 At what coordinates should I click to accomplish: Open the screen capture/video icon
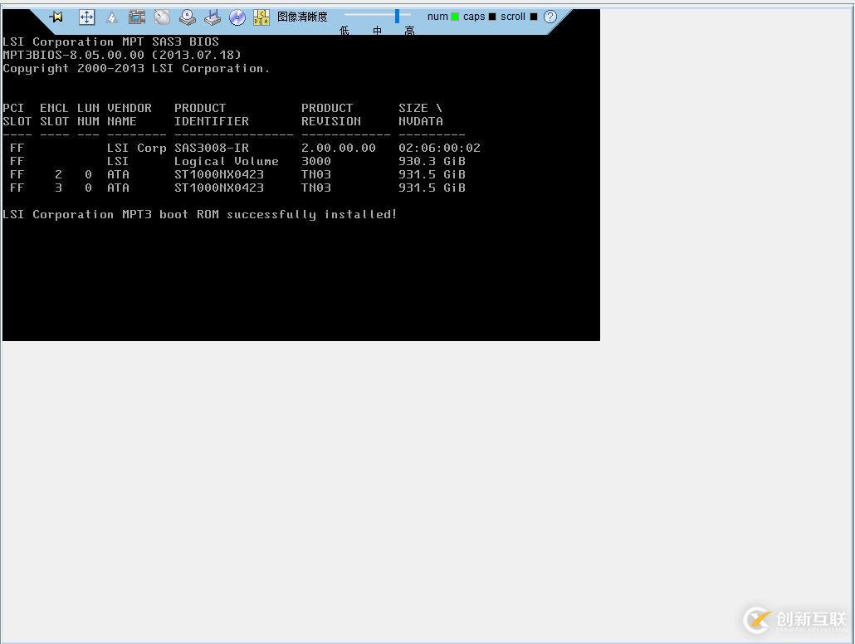(x=137, y=17)
